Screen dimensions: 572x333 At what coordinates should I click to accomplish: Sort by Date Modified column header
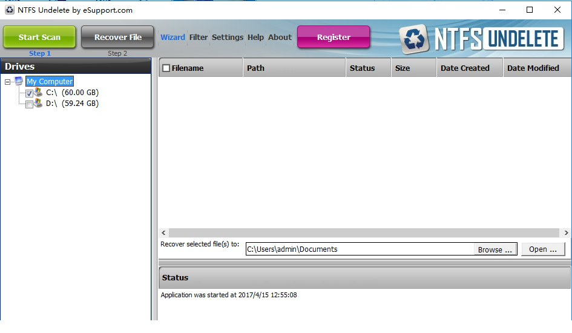(537, 68)
